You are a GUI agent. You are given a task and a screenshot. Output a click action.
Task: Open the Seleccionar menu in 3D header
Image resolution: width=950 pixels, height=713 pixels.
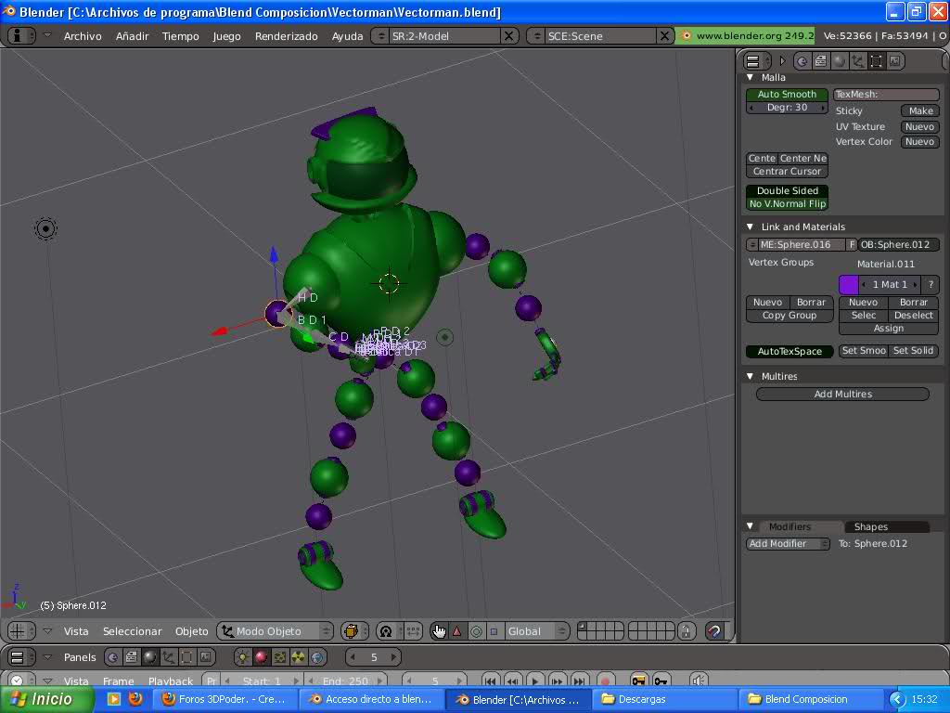[132, 631]
